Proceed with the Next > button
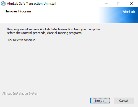 point(100,100)
